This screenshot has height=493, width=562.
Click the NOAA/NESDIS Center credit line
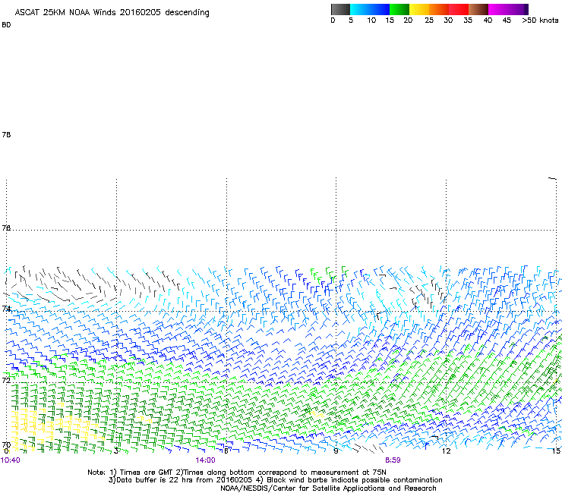328,488
